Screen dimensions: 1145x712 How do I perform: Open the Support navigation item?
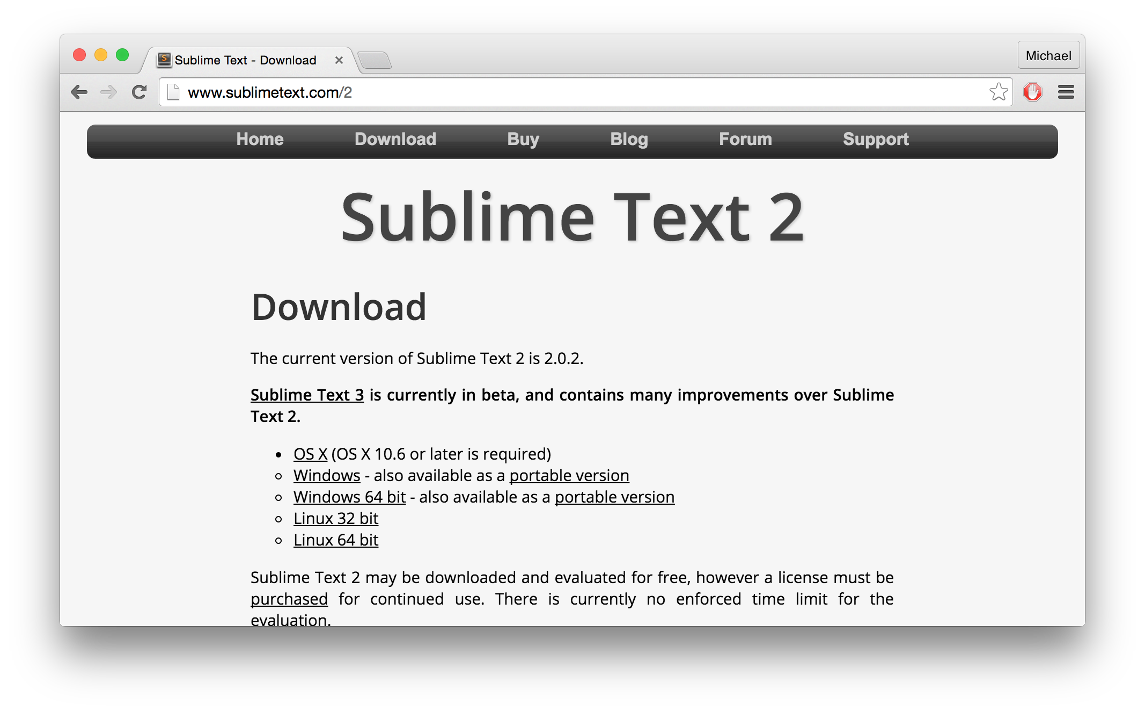[876, 139]
